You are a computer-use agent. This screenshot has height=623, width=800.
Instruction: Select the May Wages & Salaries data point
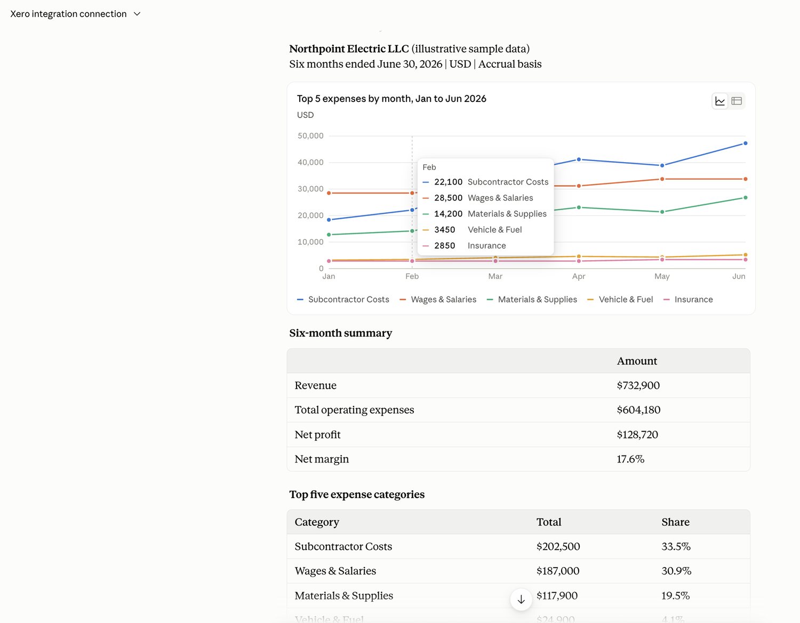(662, 179)
